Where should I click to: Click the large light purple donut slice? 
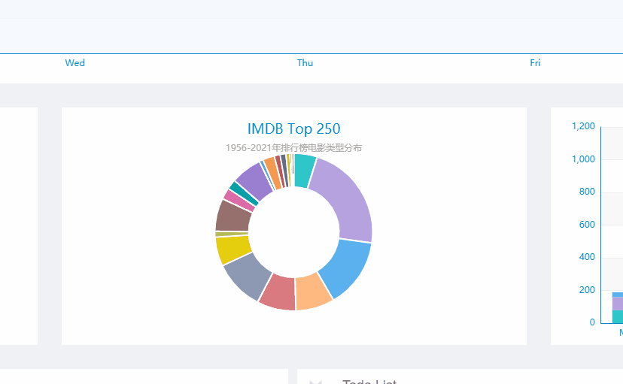tap(346, 201)
